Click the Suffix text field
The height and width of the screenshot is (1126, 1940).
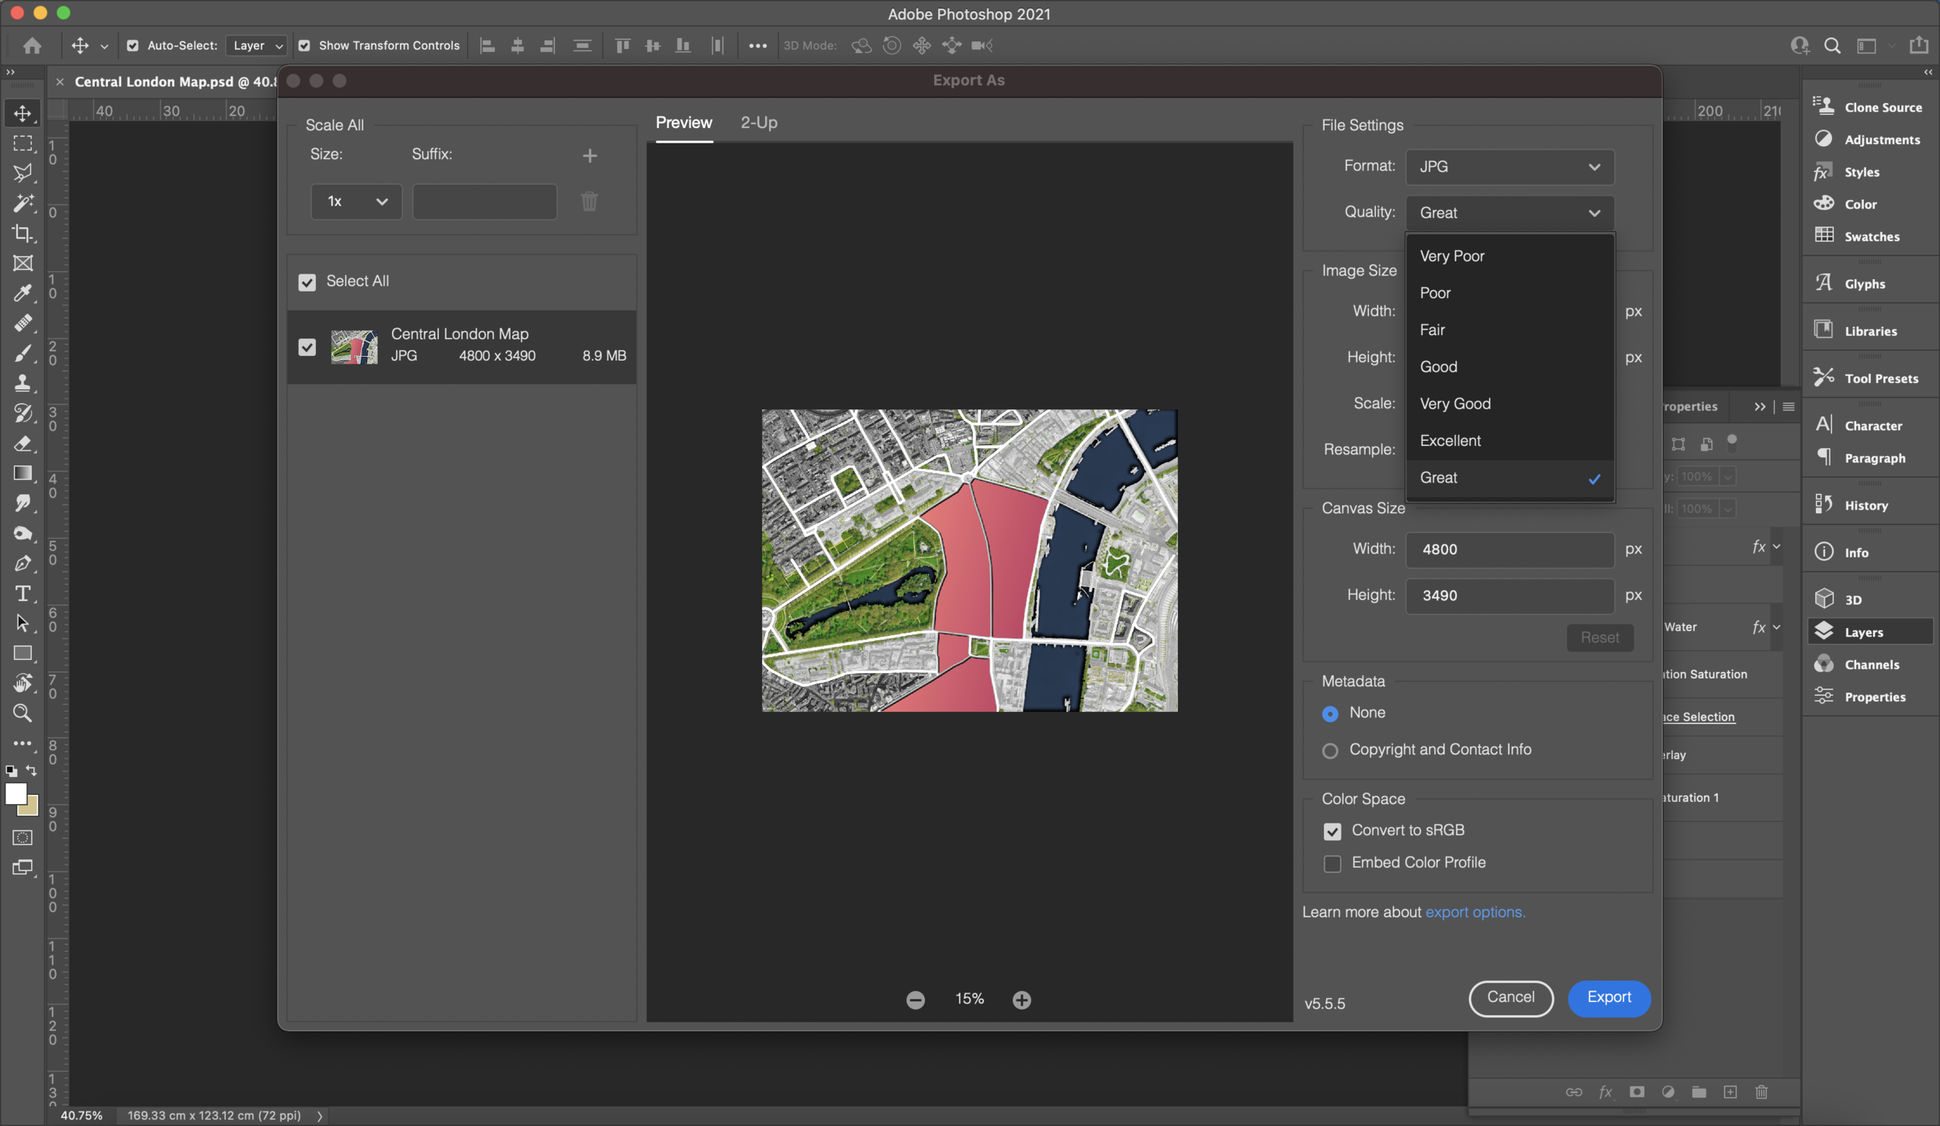[484, 202]
